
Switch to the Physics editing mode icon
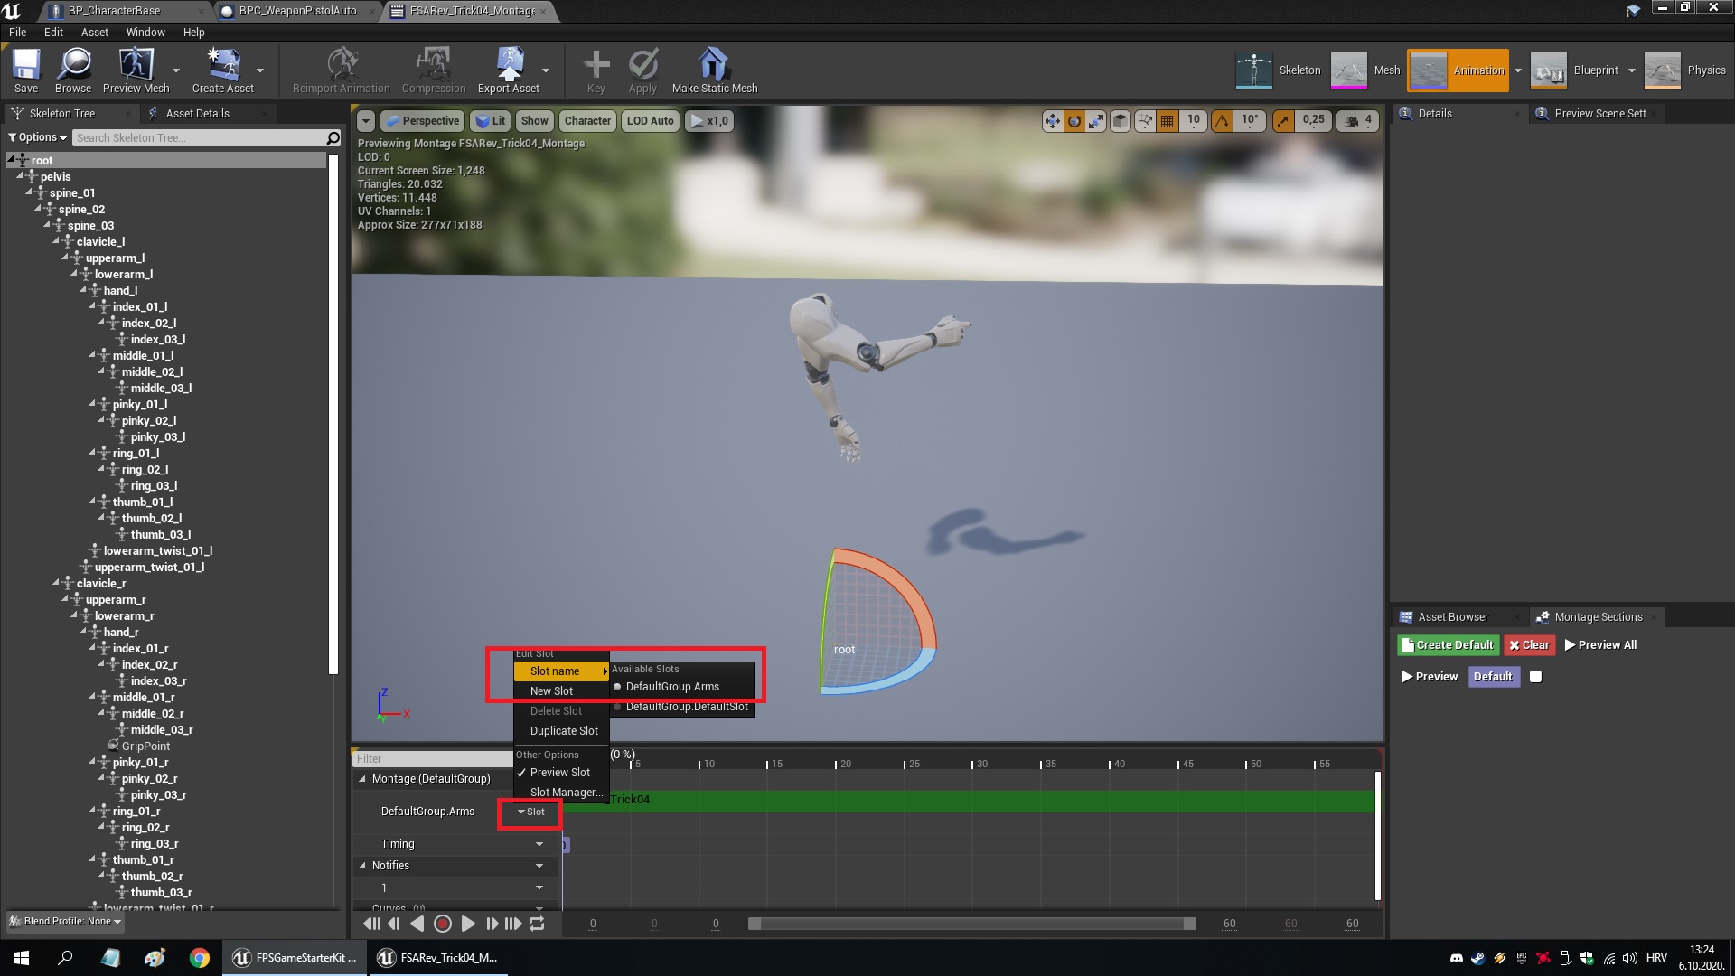click(x=1664, y=70)
